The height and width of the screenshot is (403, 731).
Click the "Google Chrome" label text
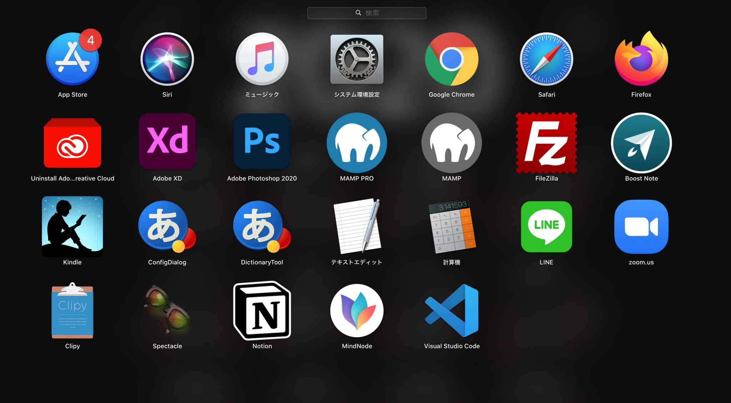pyautogui.click(x=452, y=95)
